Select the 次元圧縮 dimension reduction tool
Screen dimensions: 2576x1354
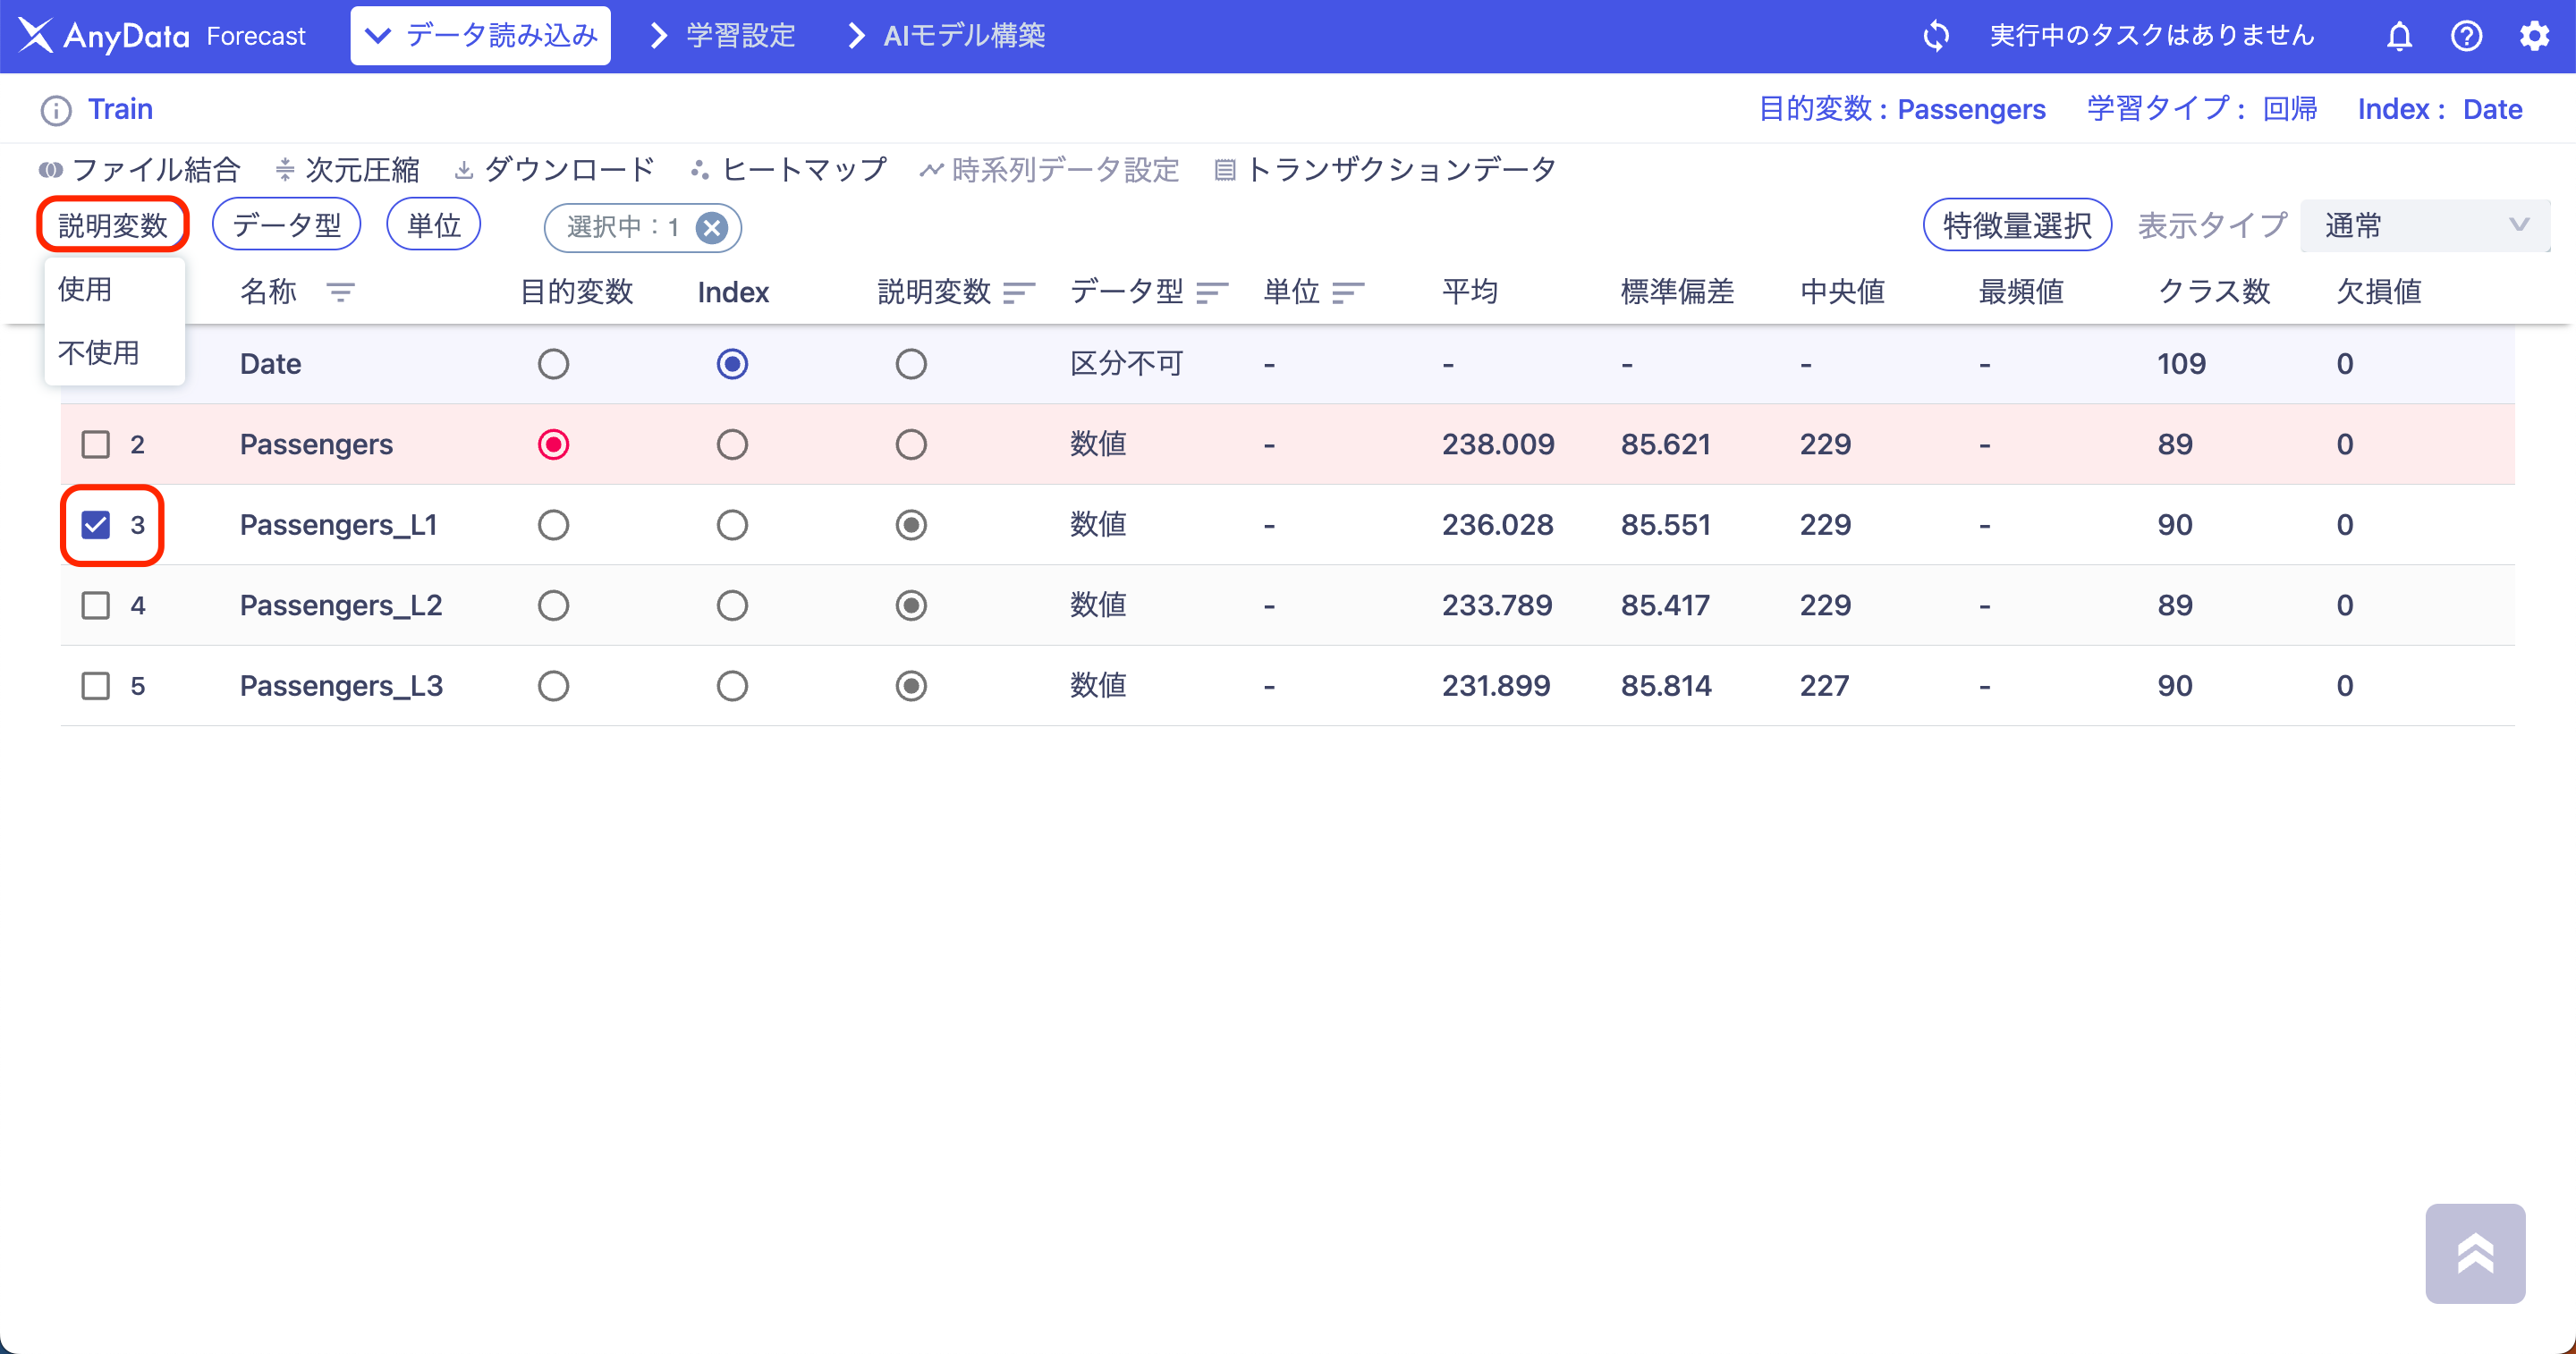(x=362, y=169)
